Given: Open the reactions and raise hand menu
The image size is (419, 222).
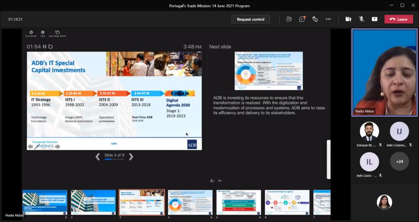Looking at the screenshot, I should point(315,19).
